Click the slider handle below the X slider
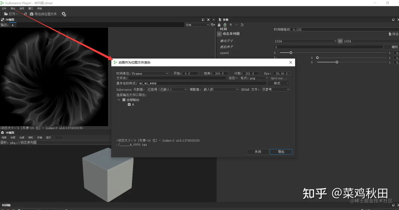This screenshot has height=210, width=399. click(x=337, y=62)
